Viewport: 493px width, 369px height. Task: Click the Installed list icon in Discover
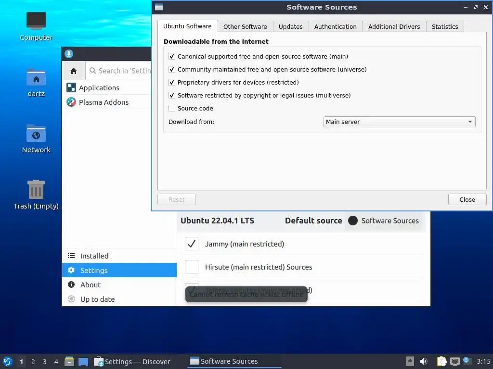click(71, 256)
